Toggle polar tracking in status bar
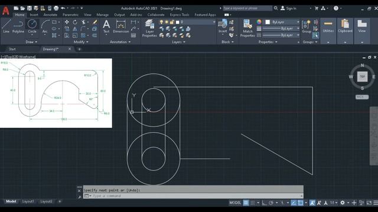Screen dimensions: 378x212 click(x=271, y=203)
